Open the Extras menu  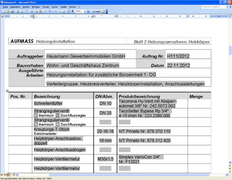(54, 7)
